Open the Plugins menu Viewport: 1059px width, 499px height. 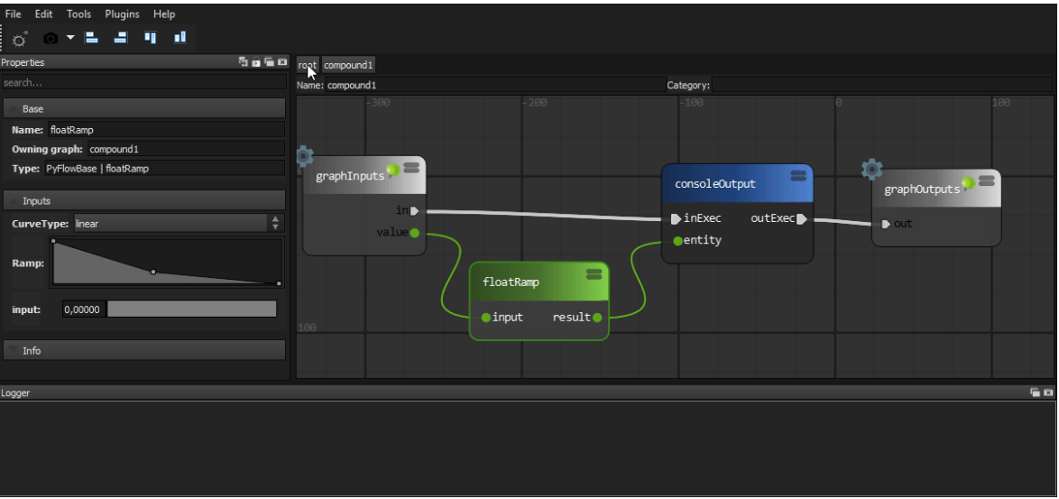coord(123,14)
